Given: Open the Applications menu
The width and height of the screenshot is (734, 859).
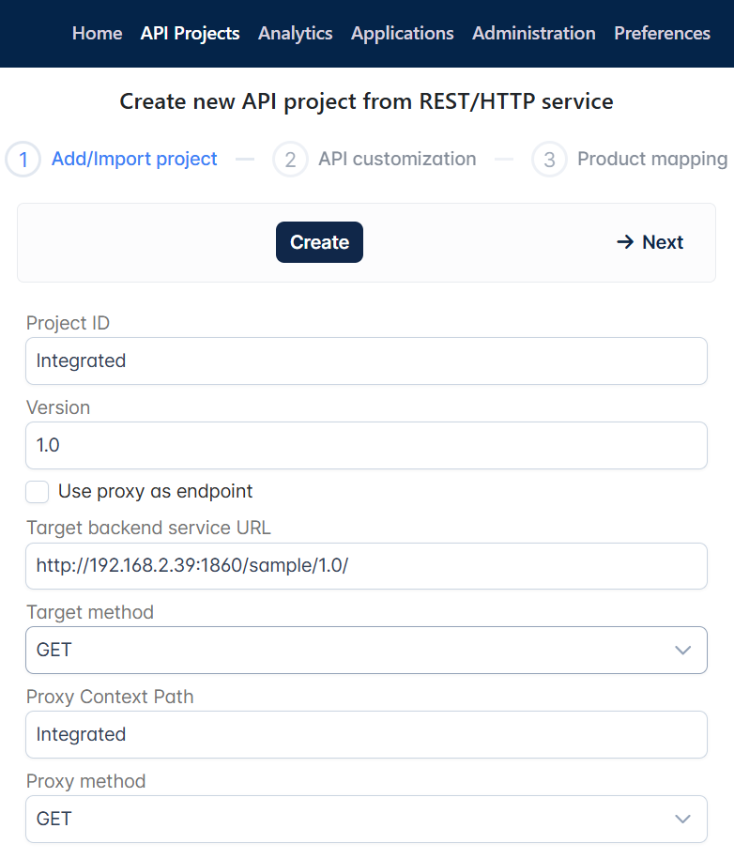Looking at the screenshot, I should coord(403,34).
